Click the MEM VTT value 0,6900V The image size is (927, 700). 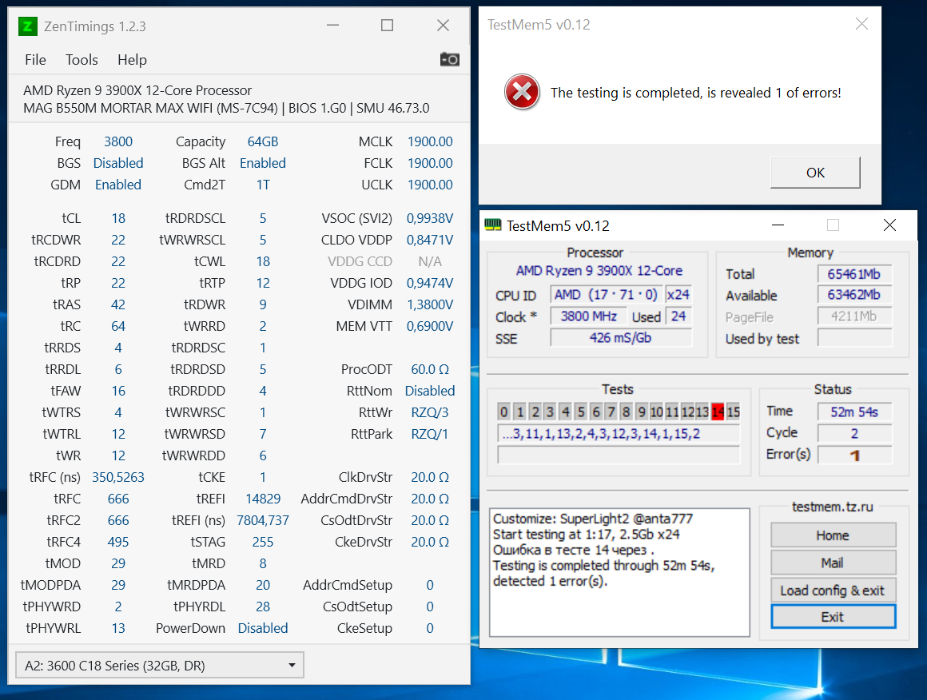click(x=430, y=326)
